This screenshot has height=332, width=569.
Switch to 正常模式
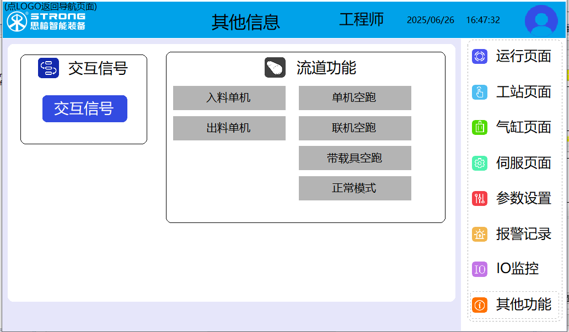click(x=355, y=188)
